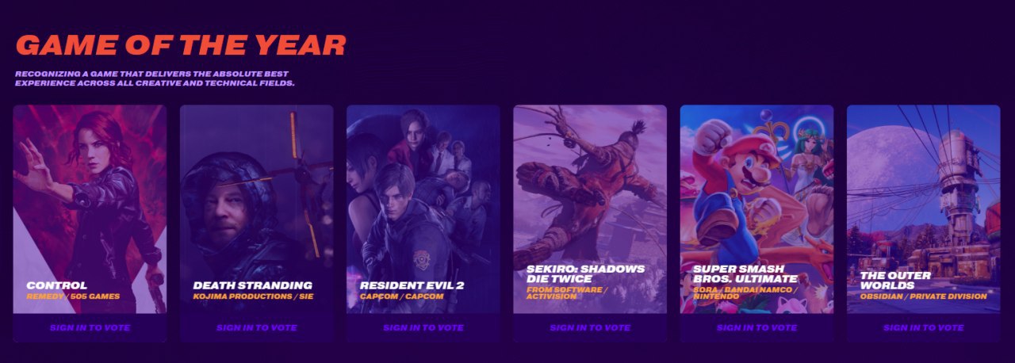Screen dimensions: 1015x363
Task: Open the Control game artwork card
Action: (90, 209)
